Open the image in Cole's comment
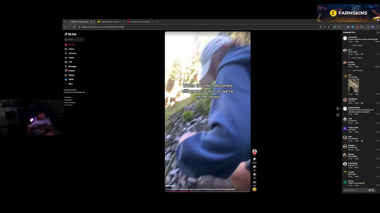 click(354, 85)
